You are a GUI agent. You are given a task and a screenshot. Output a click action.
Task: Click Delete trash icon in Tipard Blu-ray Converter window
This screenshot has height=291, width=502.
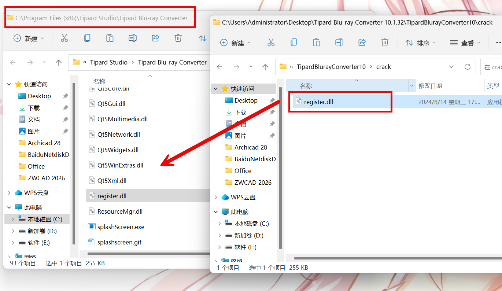point(178,38)
